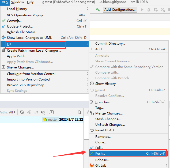The width and height of the screenshot is (170, 168).
Task: Click Run with Coverage shield icon
Action: click(x=156, y=10)
